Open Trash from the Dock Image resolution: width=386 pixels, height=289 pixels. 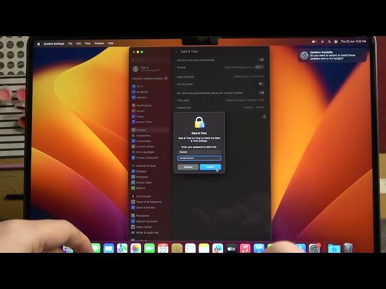point(348,247)
